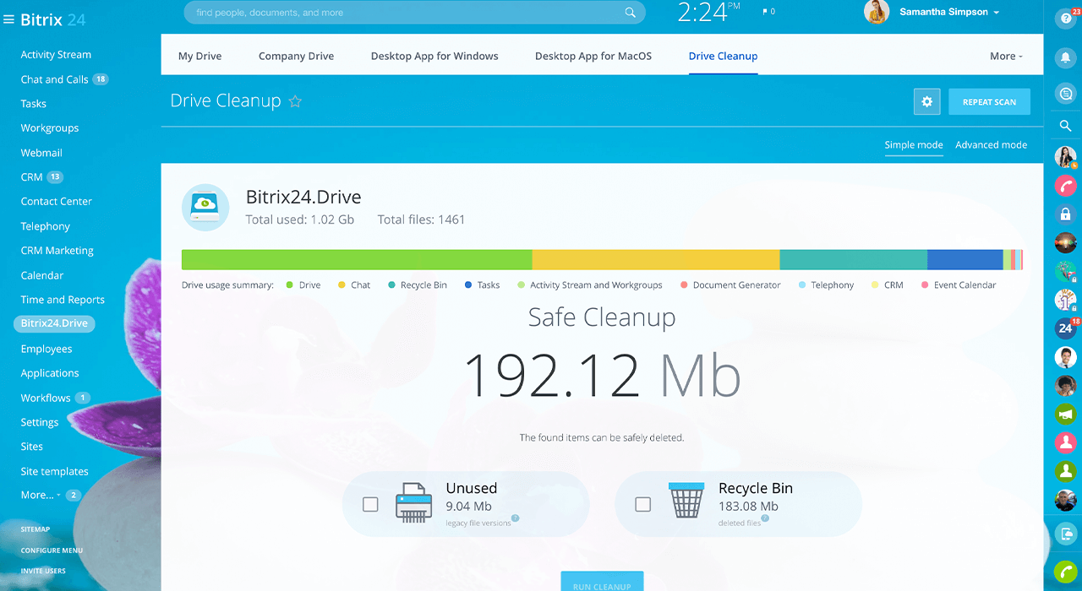This screenshot has height=591, width=1082.
Task: Click the 2:24 PM clock
Action: pyautogui.click(x=708, y=13)
